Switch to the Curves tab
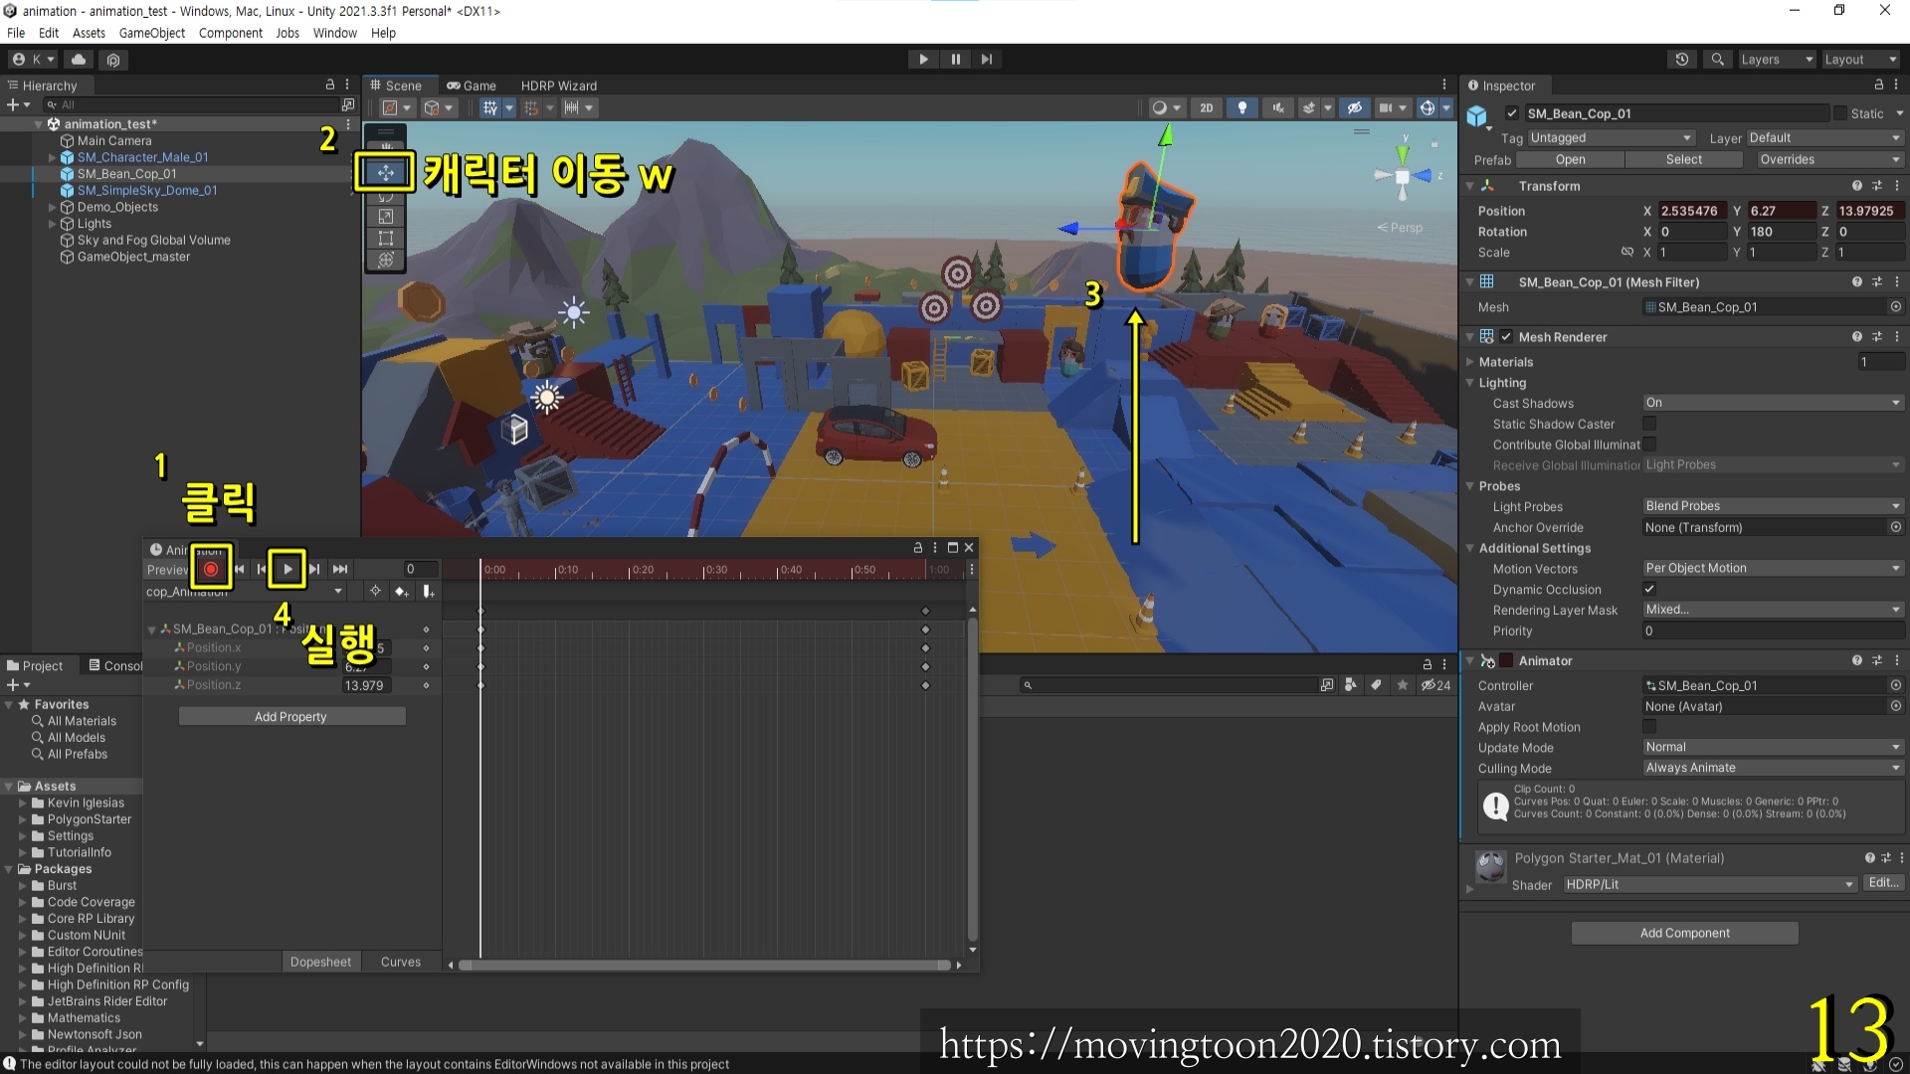1910x1074 pixels. point(401,962)
